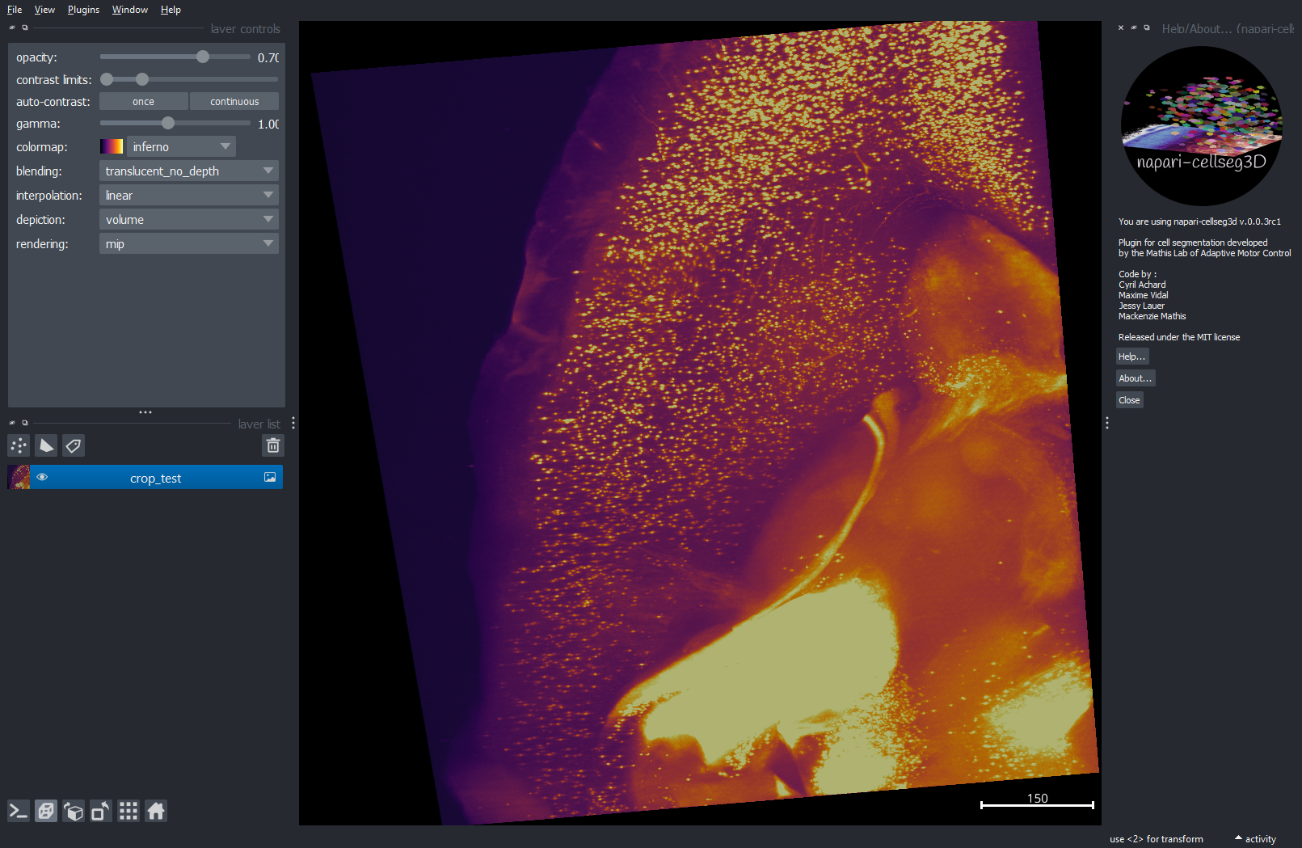This screenshot has height=848, width=1302.
Task: Click the 'Mackenzie Mathis' author name
Action: (1152, 316)
